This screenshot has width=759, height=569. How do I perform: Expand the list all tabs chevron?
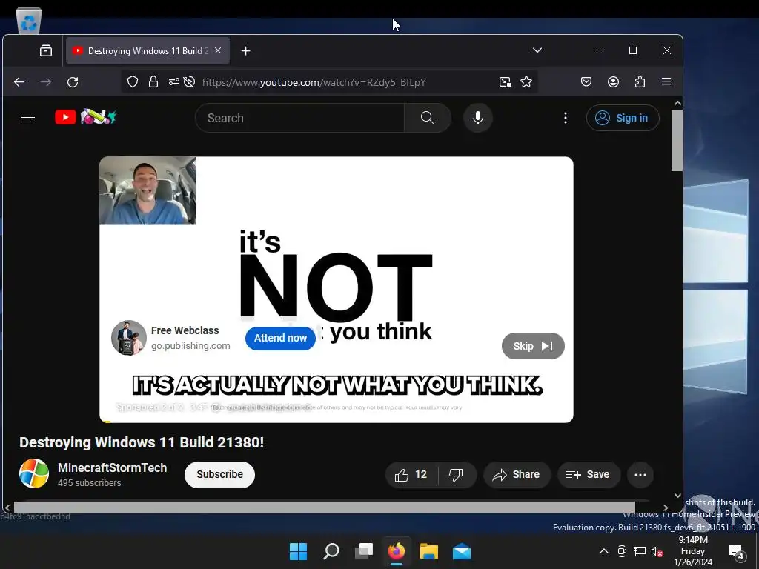click(x=537, y=50)
